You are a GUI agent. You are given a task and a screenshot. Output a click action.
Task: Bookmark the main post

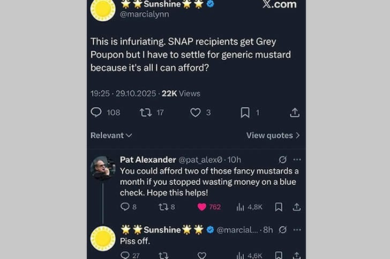pyautogui.click(x=245, y=113)
